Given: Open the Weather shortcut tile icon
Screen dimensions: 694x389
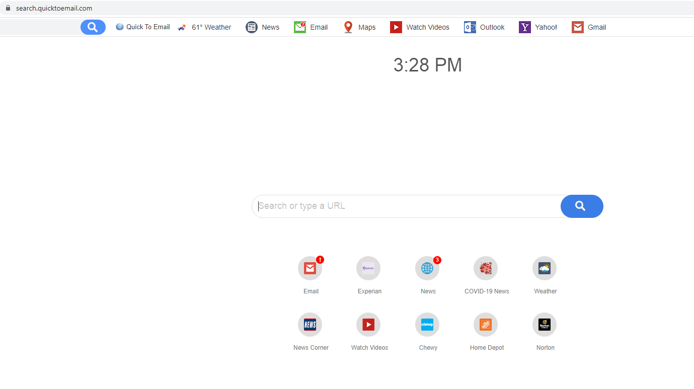Looking at the screenshot, I should tap(545, 268).
